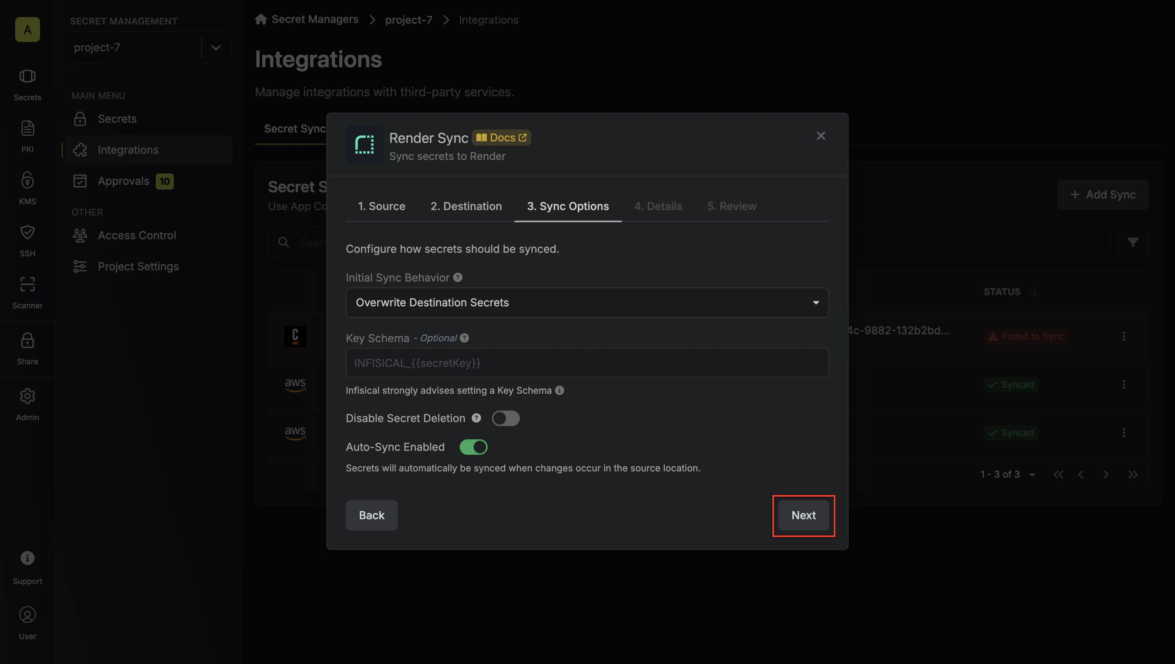
Task: Click the Key Schema input field
Action: (x=587, y=363)
